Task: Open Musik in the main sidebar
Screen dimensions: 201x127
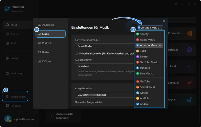Action: tap(18, 25)
